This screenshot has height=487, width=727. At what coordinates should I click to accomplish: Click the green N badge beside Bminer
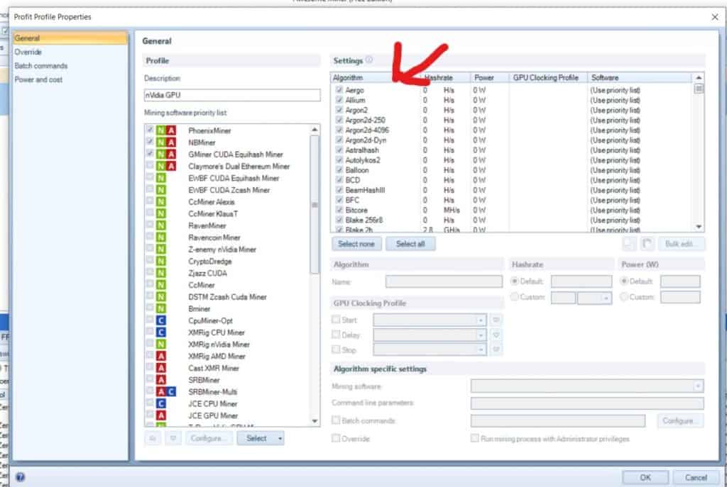click(x=161, y=308)
